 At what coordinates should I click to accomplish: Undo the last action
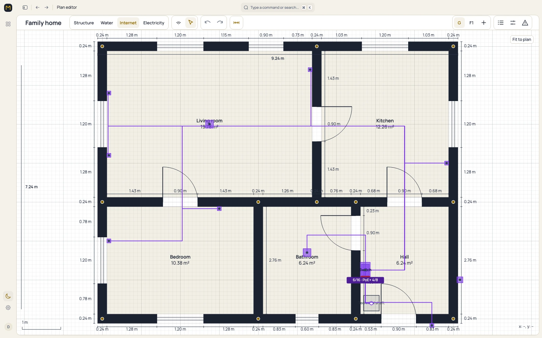click(208, 23)
